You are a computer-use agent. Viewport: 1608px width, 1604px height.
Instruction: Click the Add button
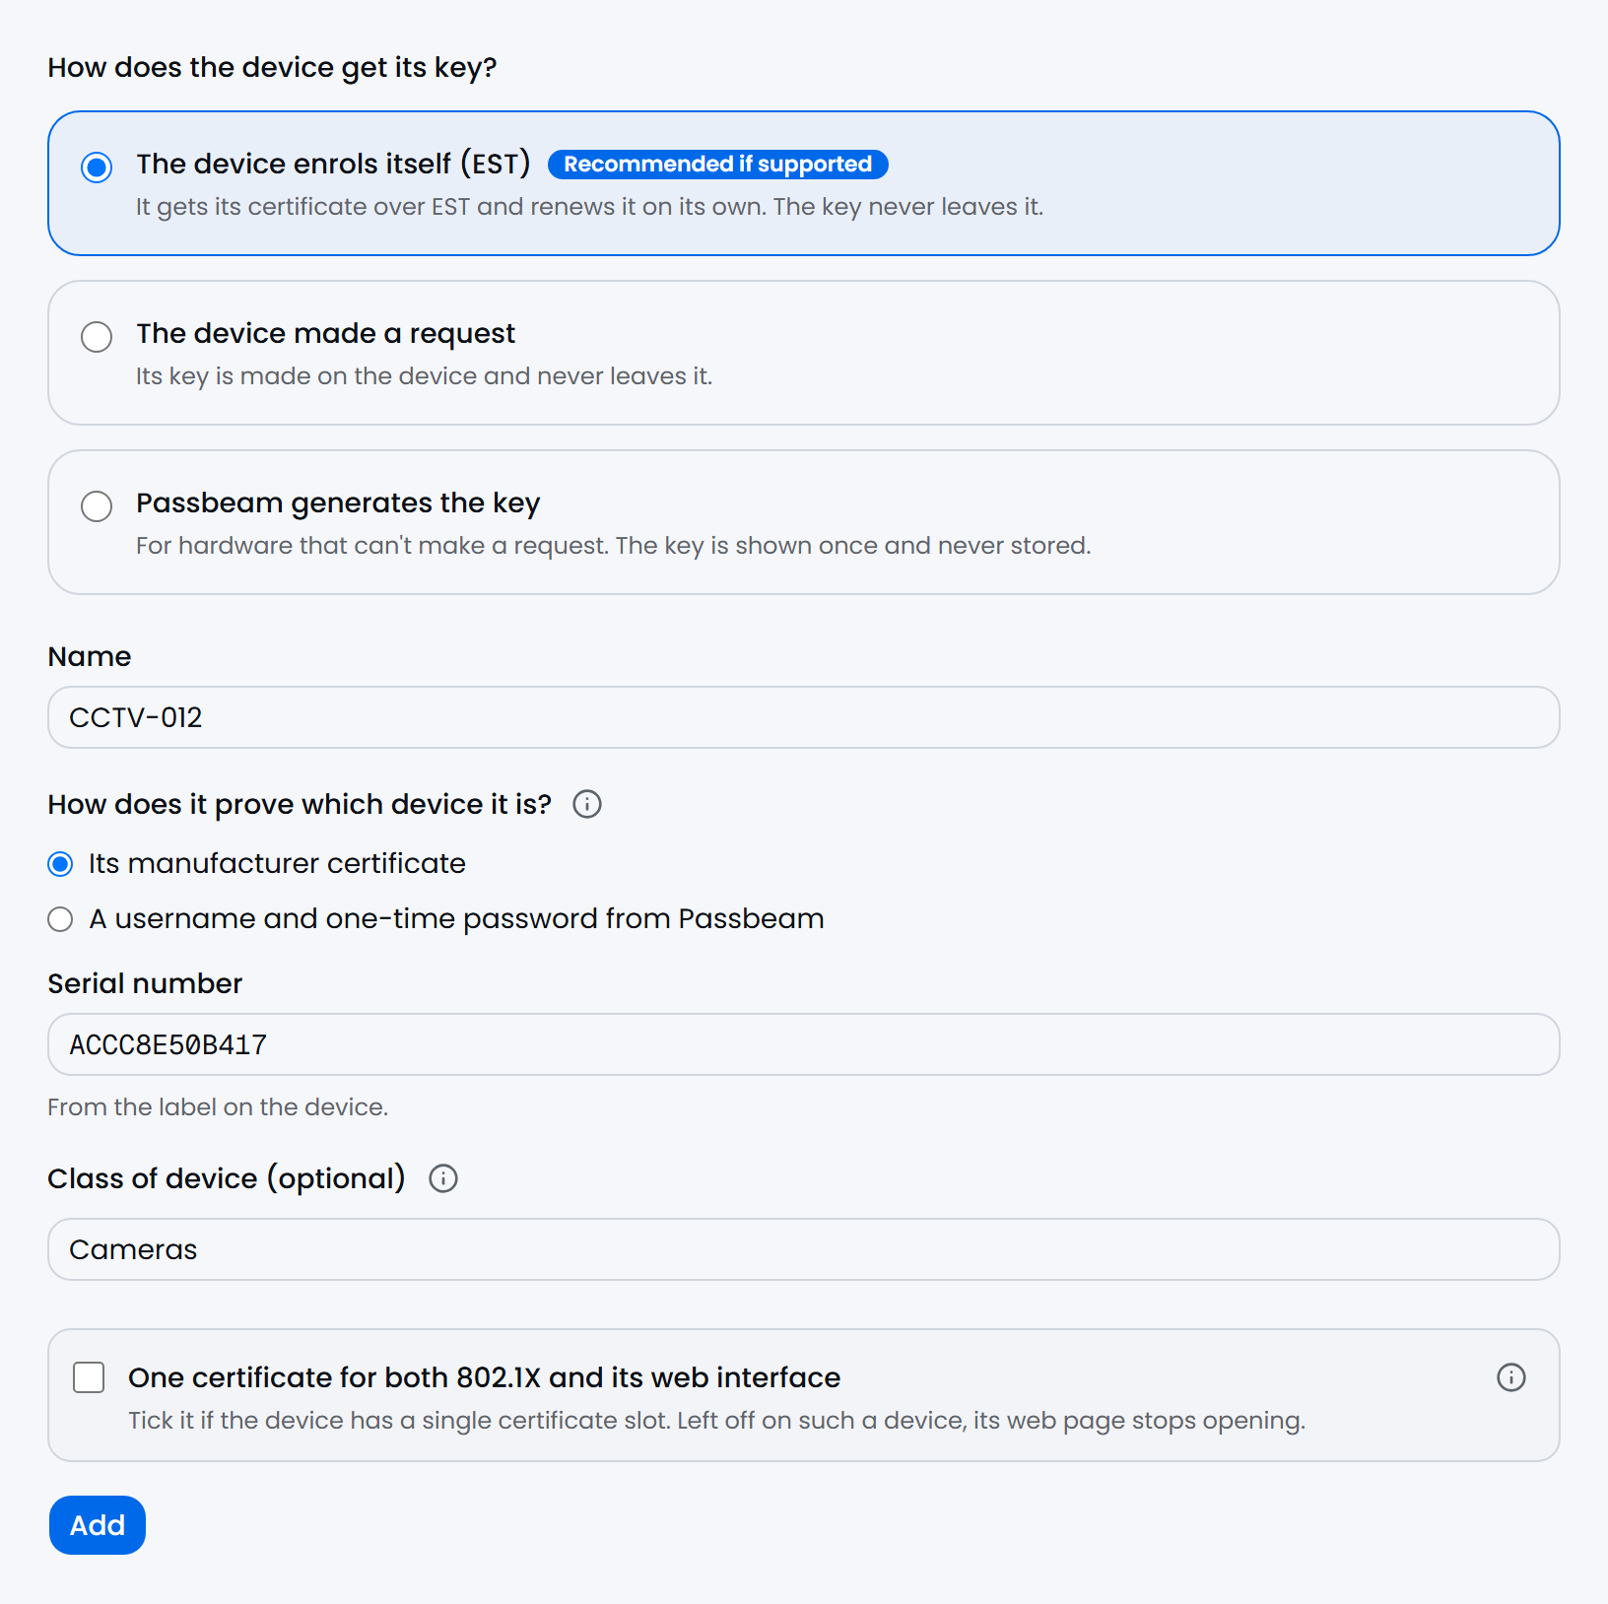point(98,1525)
